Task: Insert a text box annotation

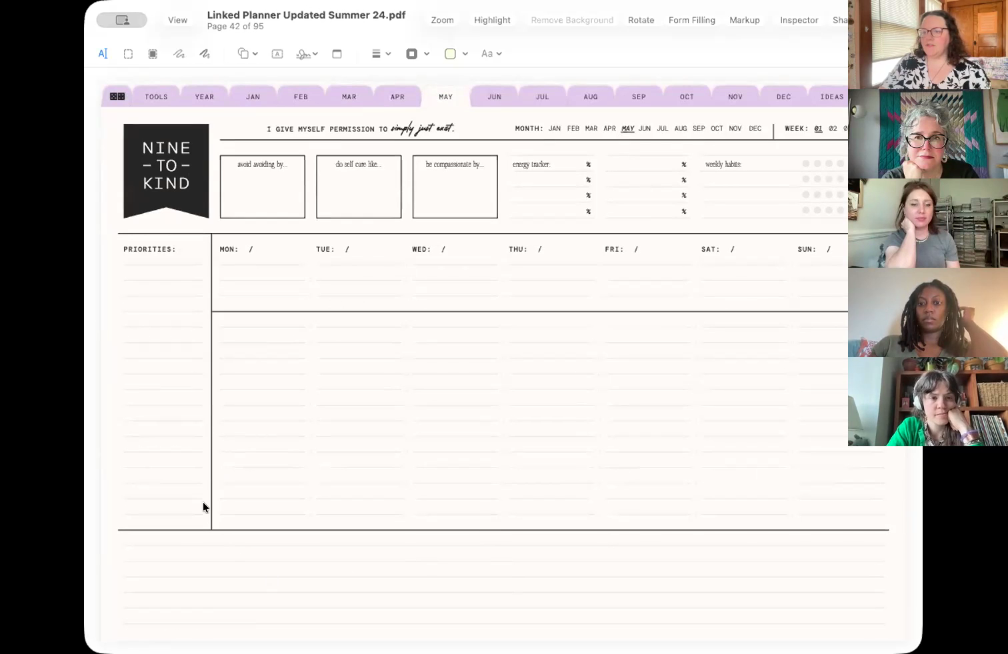Action: [x=277, y=54]
